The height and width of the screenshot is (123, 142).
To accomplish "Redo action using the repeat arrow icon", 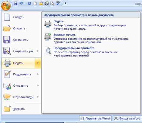I will 29,3.
